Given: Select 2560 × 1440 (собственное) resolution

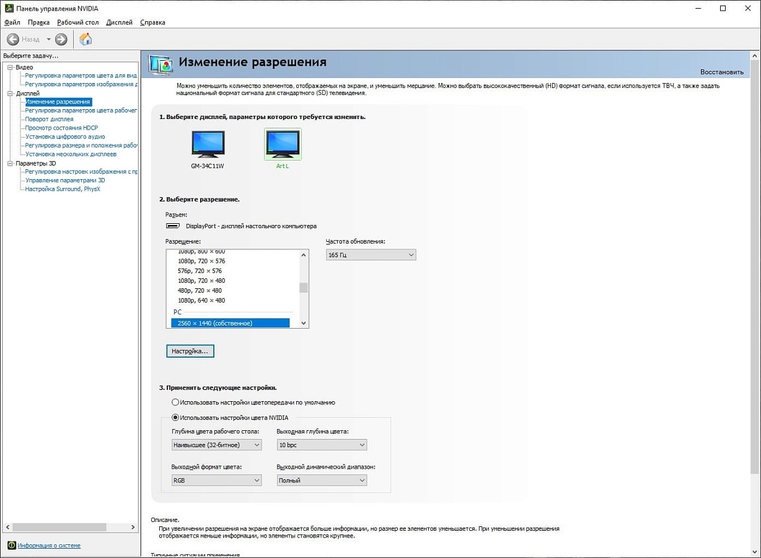Looking at the screenshot, I should coord(231,323).
